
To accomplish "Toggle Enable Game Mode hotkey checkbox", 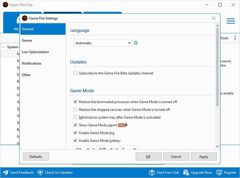I will (75, 140).
